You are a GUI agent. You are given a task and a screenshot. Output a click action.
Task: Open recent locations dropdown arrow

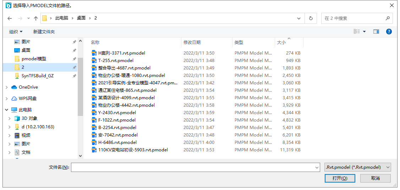click(28, 18)
